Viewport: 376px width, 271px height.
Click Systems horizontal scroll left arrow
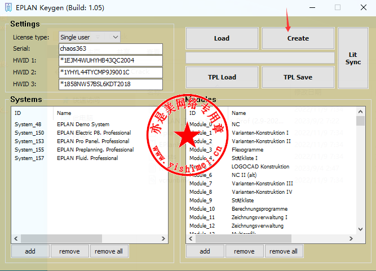coord(16,239)
